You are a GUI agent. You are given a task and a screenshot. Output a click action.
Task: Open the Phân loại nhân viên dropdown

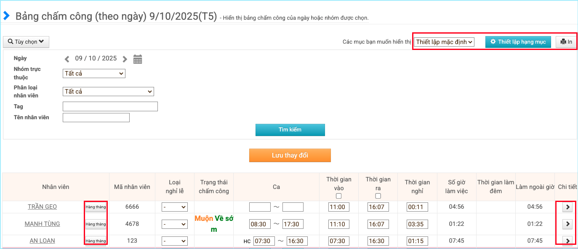coord(108,92)
